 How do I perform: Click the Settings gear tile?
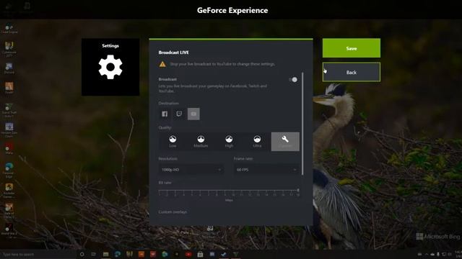pos(110,67)
